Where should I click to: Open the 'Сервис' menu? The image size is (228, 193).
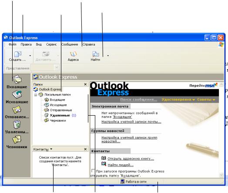tap(51, 44)
